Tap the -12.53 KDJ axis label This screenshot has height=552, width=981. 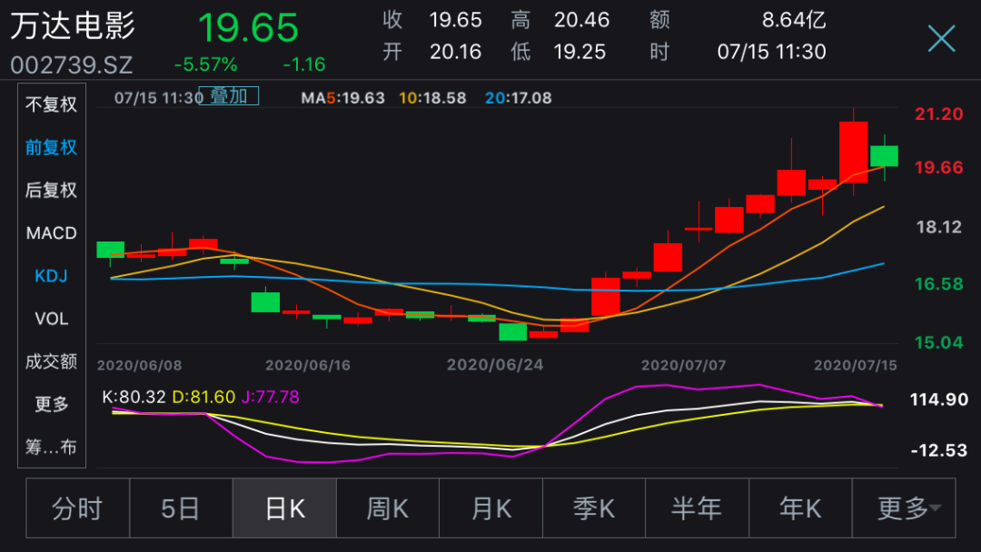(938, 450)
